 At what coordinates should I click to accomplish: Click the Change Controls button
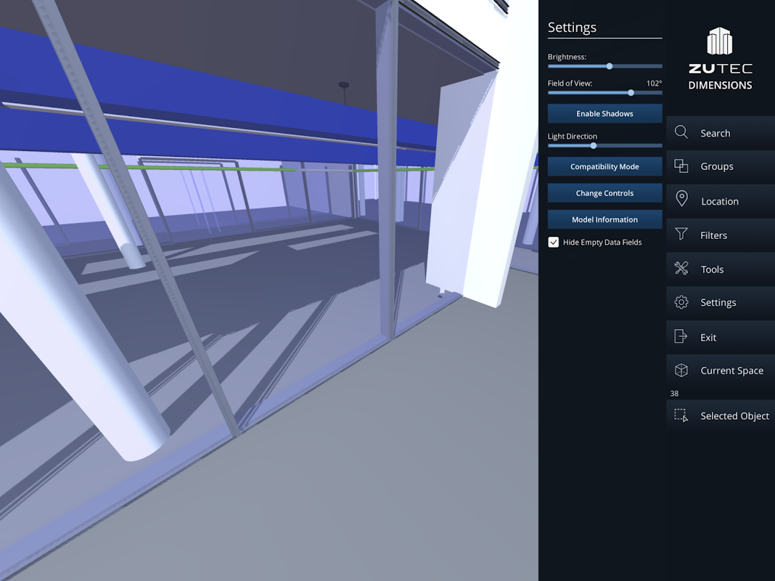[x=604, y=193]
